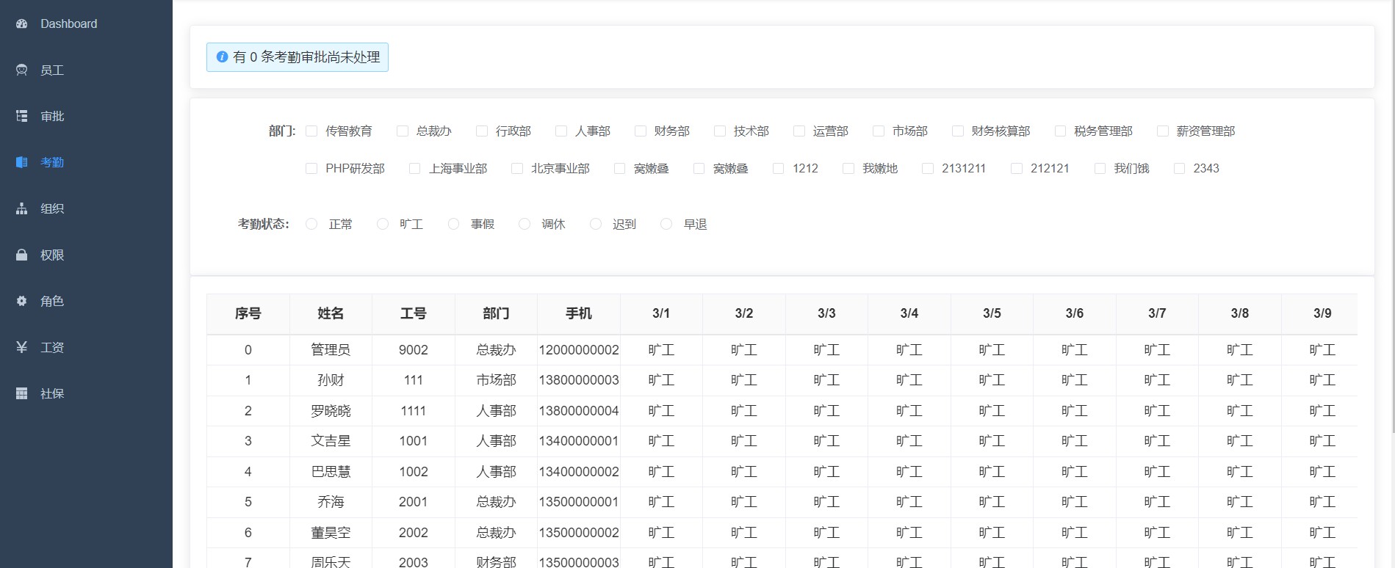Click phone number 13400000002
This screenshot has width=1395, height=568.
click(x=579, y=472)
